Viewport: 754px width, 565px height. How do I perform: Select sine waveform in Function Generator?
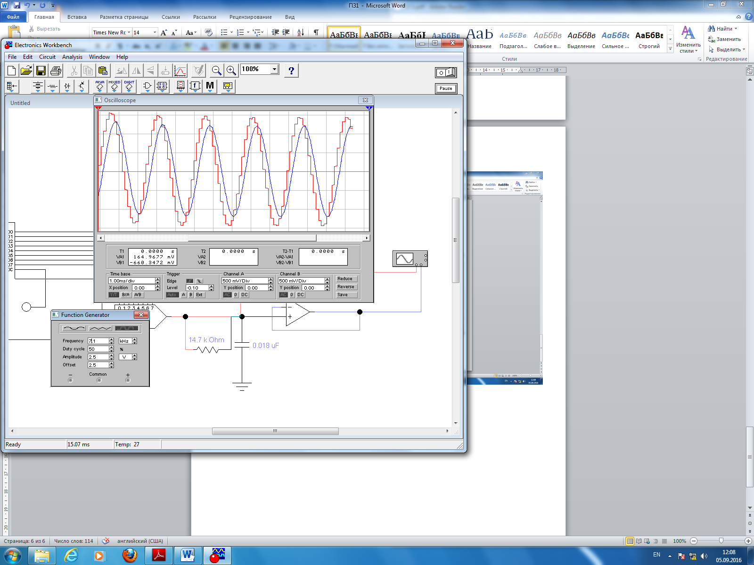tap(74, 328)
